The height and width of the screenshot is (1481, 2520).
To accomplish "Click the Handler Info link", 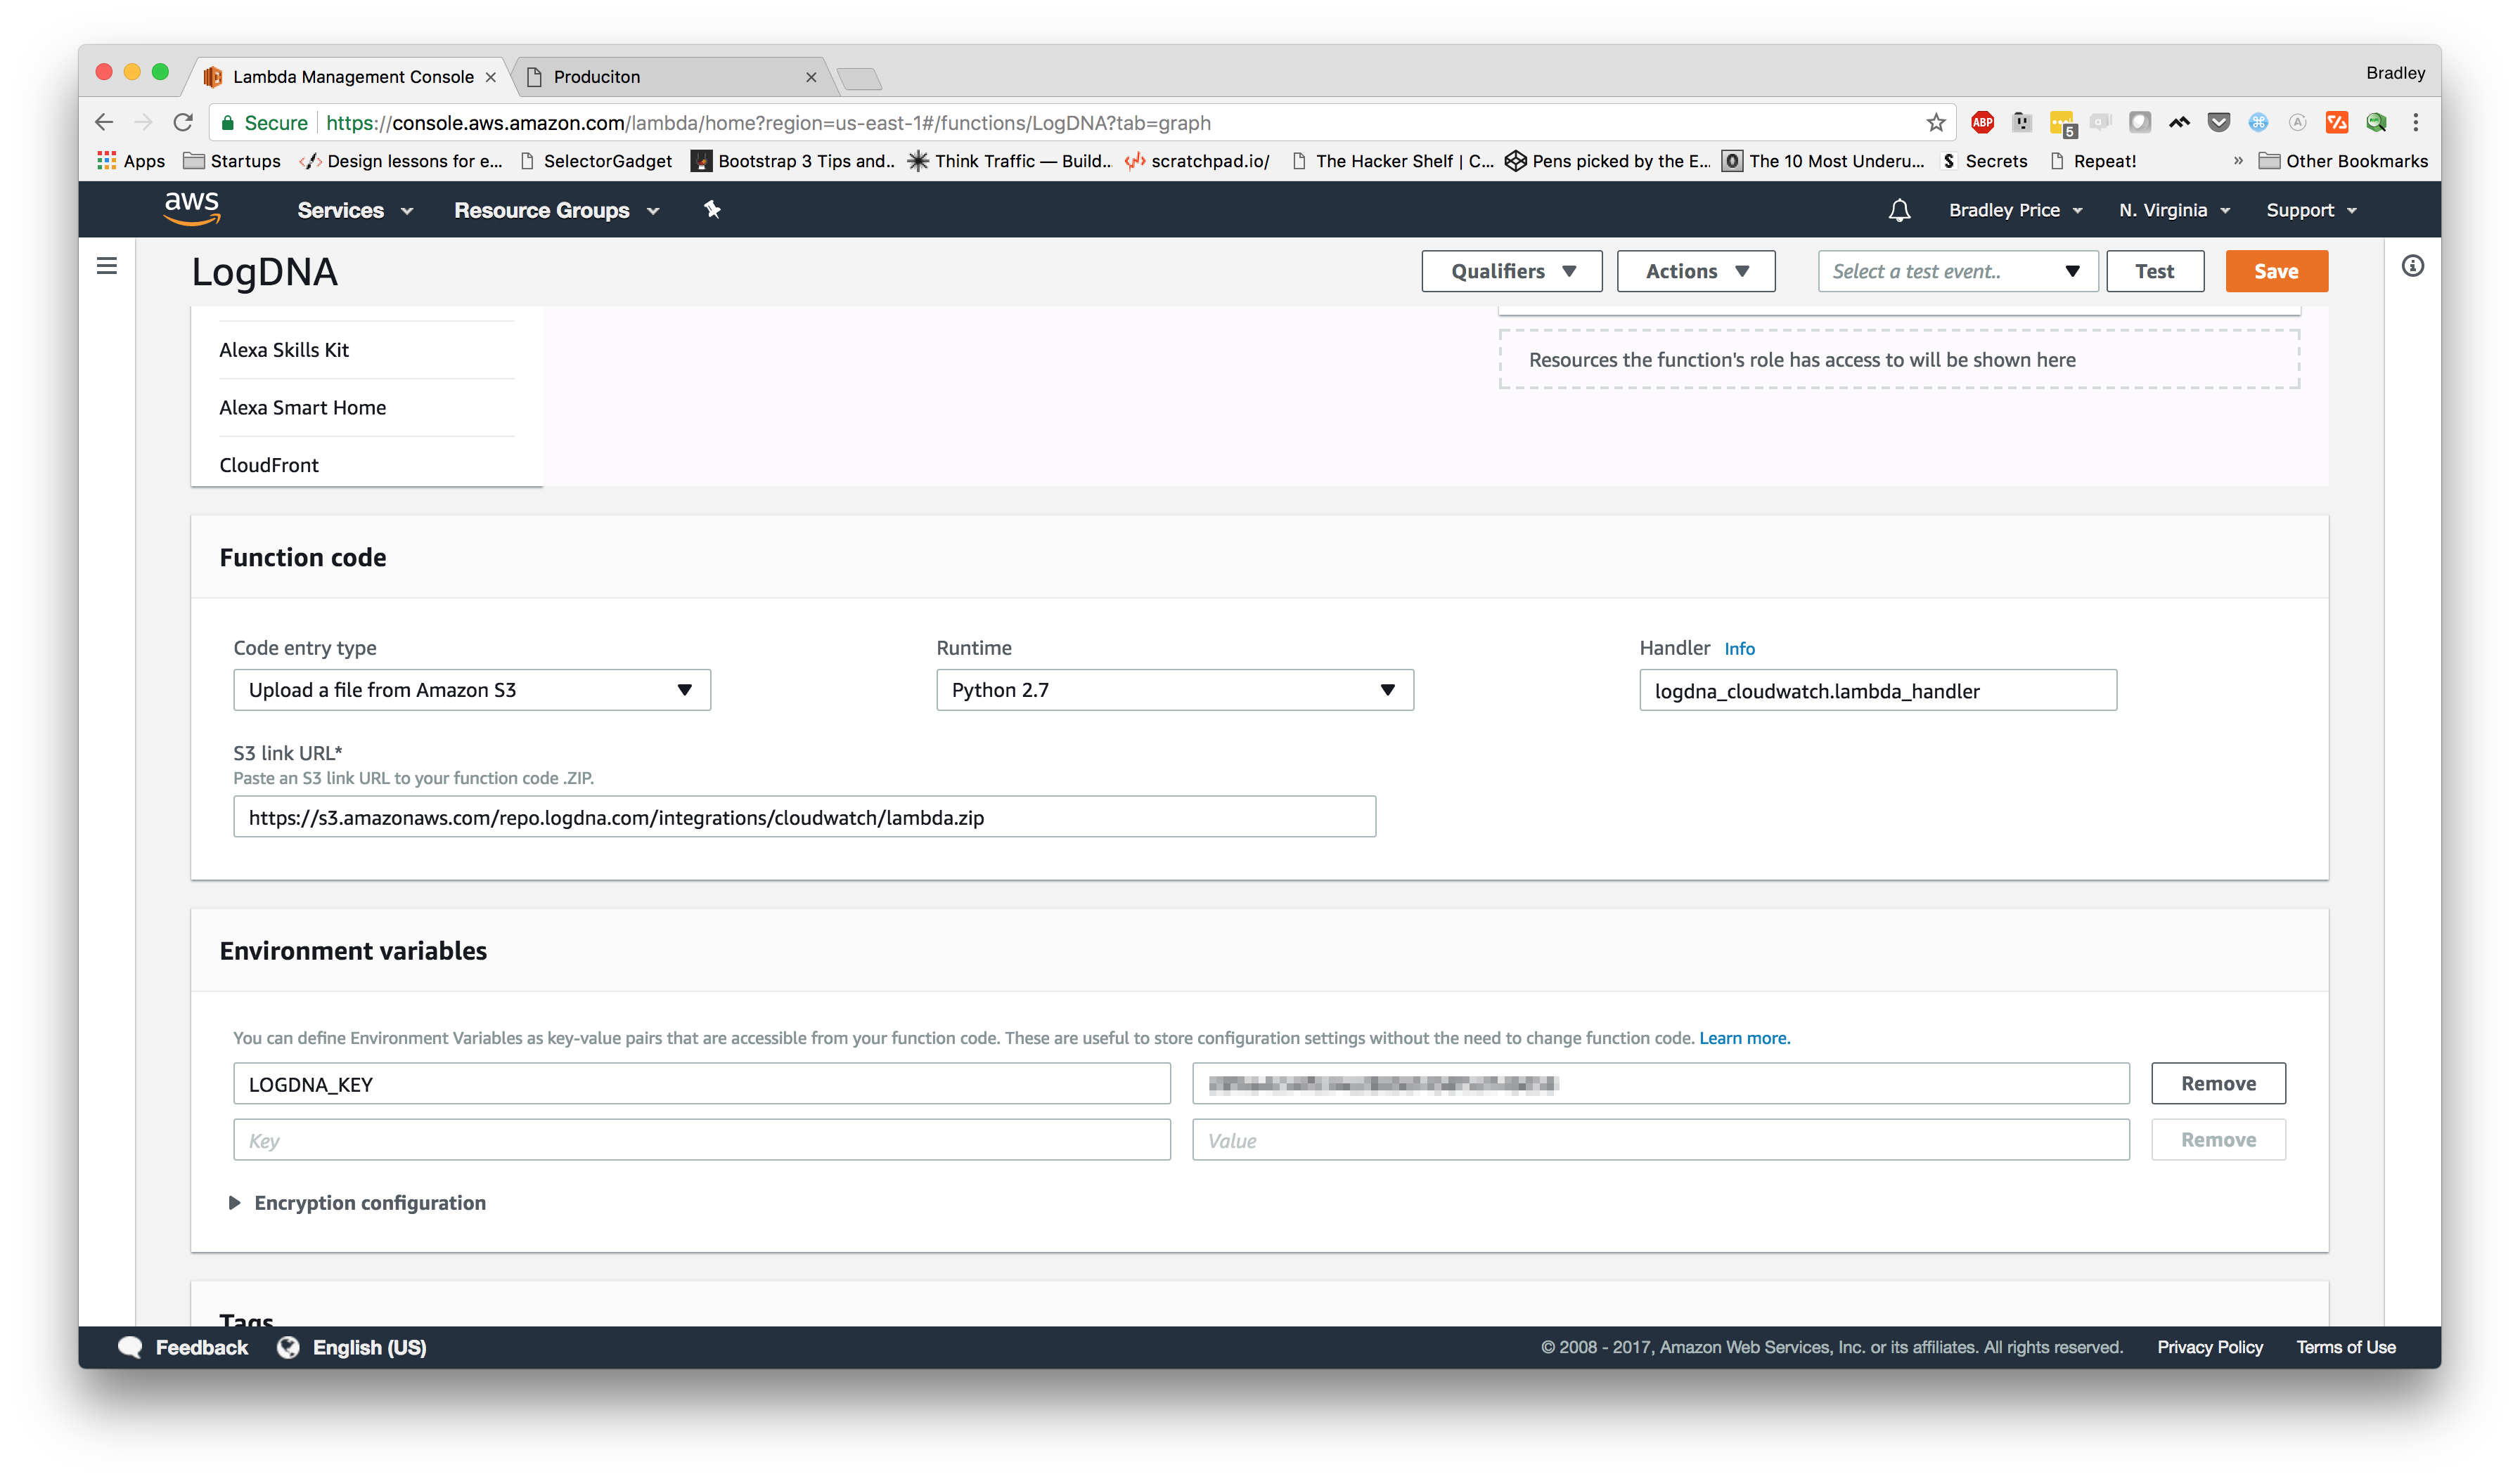I will pyautogui.click(x=1739, y=648).
